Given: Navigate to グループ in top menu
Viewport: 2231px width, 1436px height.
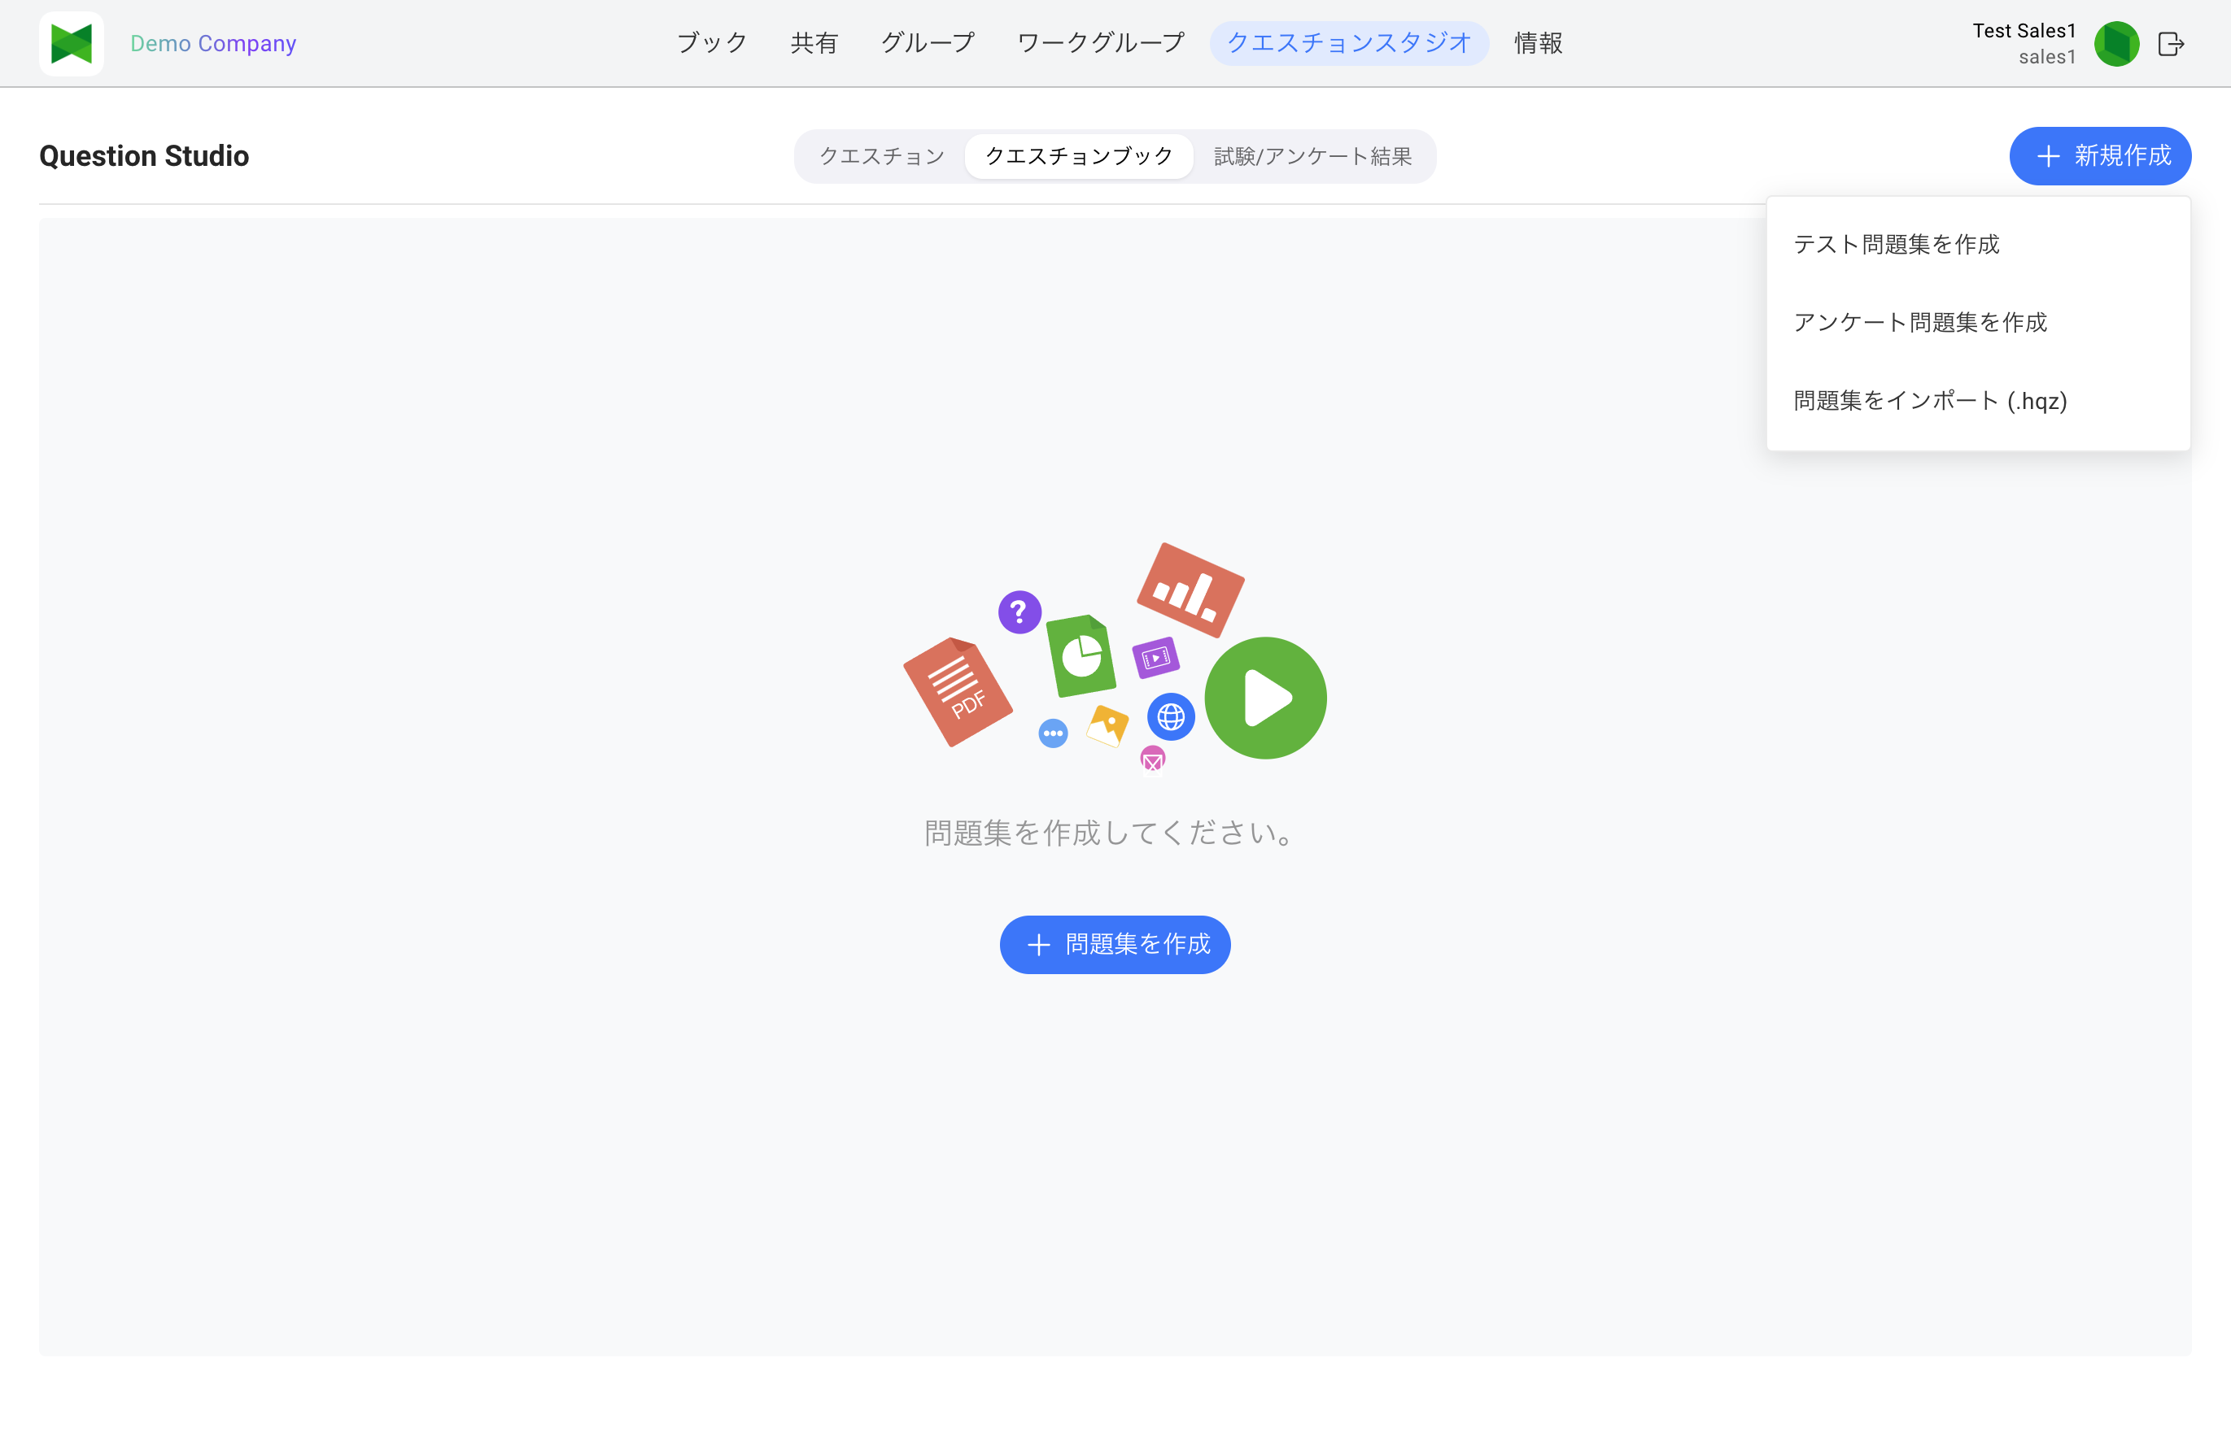Looking at the screenshot, I should (x=928, y=44).
